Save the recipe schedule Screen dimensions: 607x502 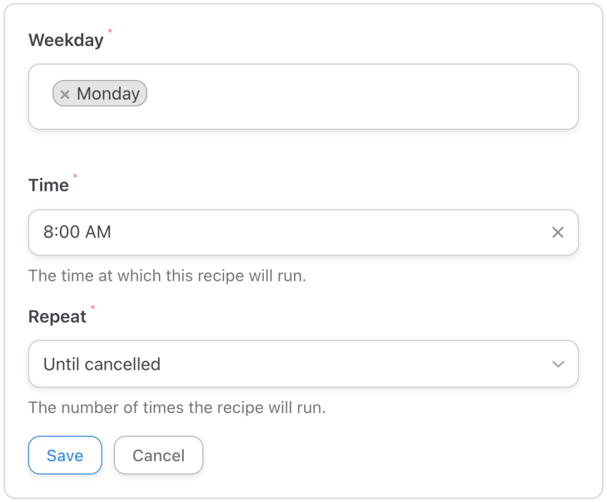[x=65, y=455]
